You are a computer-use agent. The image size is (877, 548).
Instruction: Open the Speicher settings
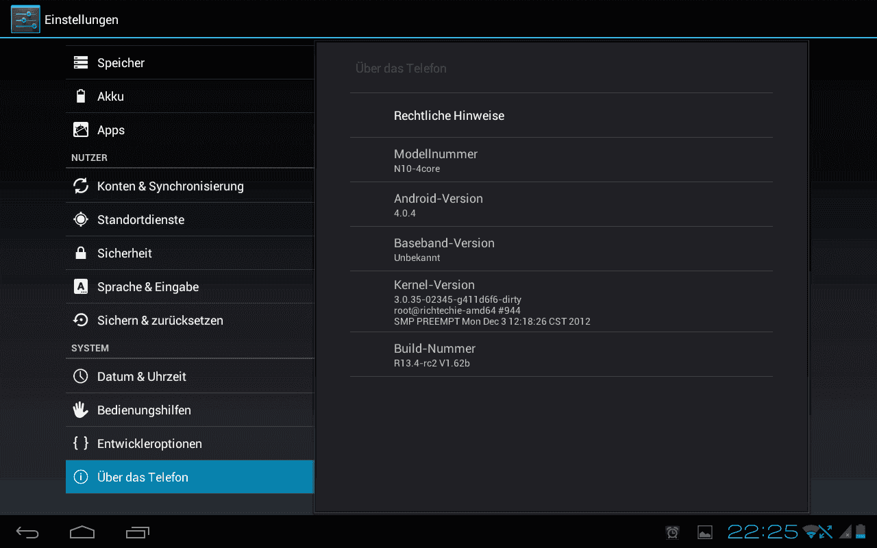(x=190, y=63)
